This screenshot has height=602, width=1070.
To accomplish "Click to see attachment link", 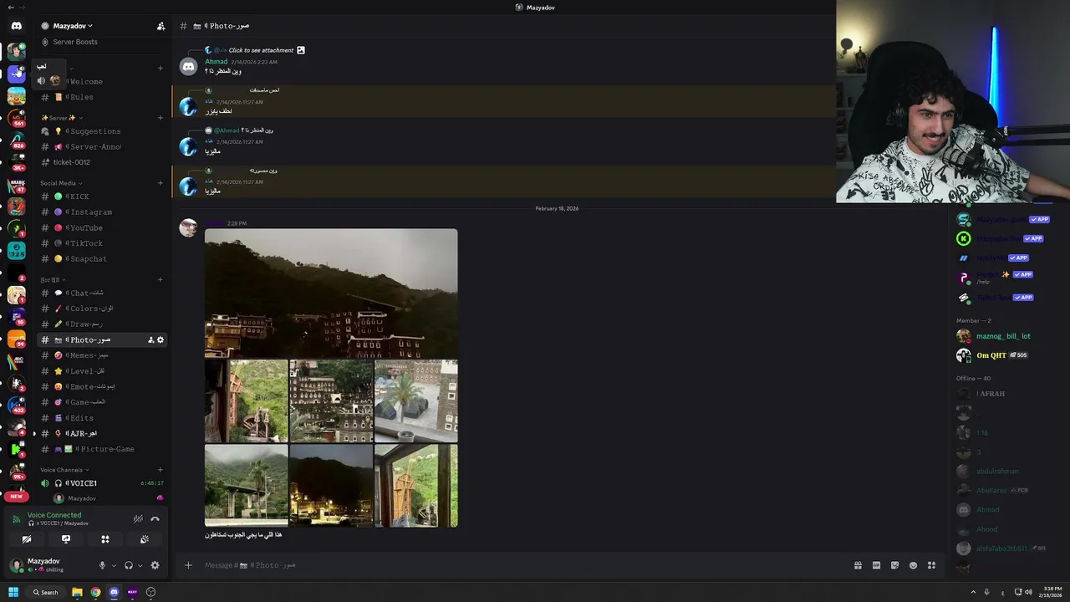I will [261, 50].
